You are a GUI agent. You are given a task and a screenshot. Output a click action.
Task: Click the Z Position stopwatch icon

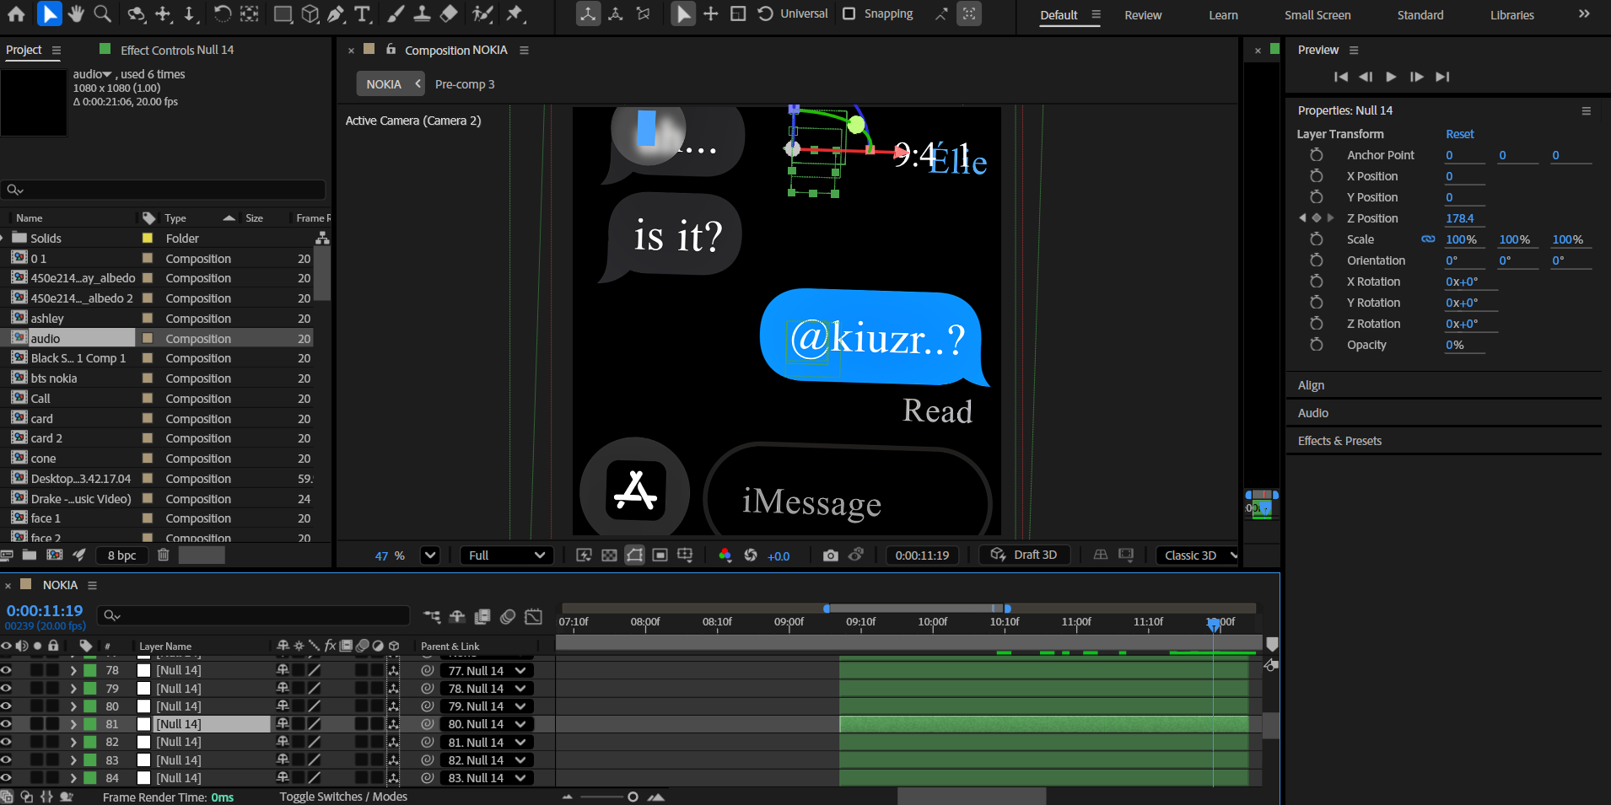1316,218
